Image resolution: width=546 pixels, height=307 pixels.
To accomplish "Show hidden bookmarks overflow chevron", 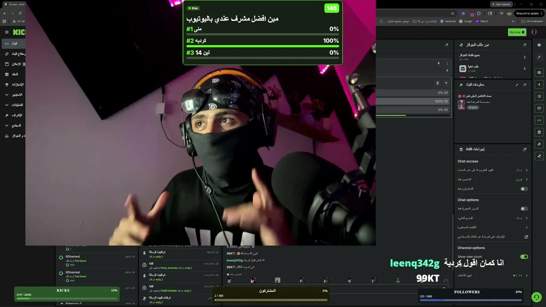I will click(x=513, y=21).
